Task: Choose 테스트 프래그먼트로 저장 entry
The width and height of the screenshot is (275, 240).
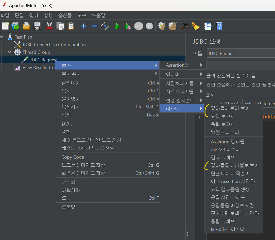Action: click(x=108, y=148)
